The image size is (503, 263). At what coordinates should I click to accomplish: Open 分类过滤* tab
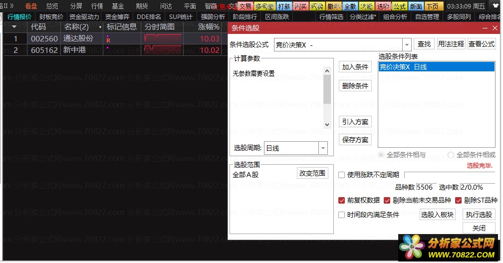pos(363,16)
